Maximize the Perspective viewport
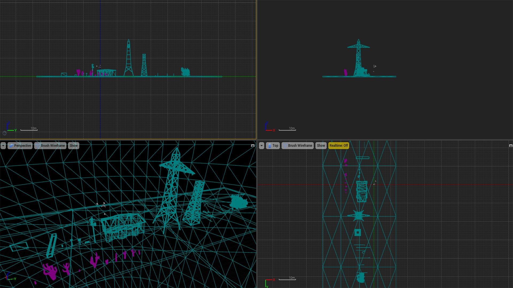The height and width of the screenshot is (288, 513). [252, 146]
